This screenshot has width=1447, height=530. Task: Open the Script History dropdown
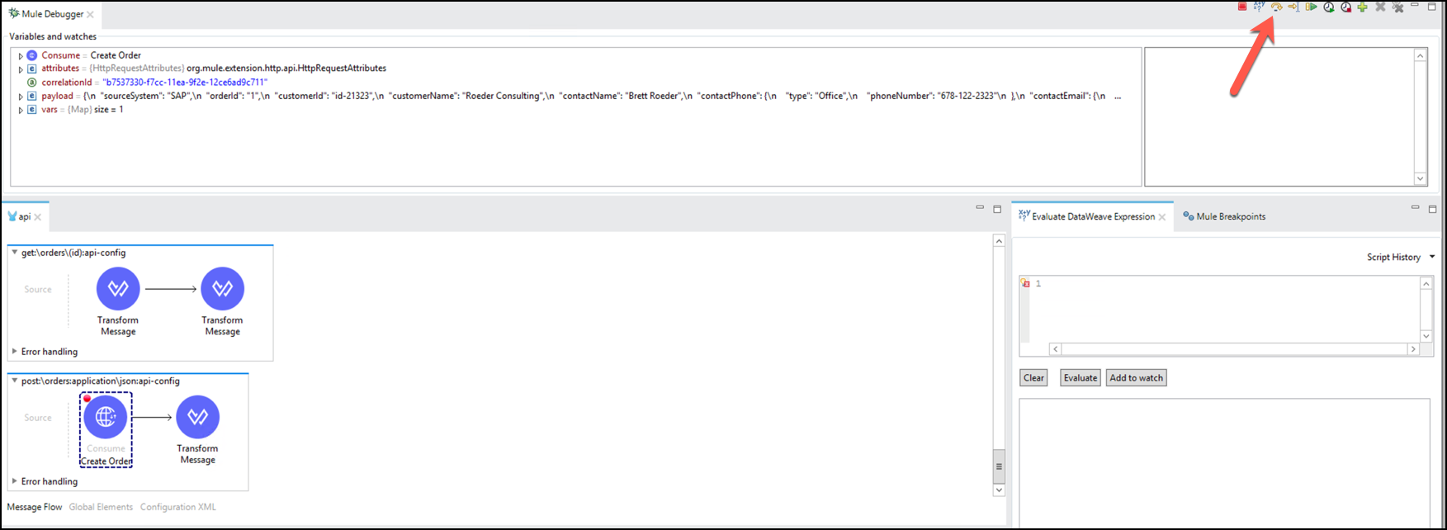1401,257
